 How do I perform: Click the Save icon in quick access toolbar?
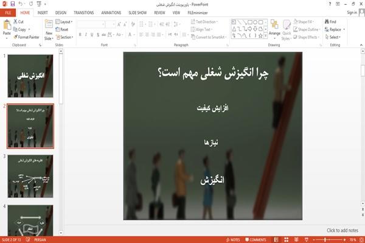13,4
